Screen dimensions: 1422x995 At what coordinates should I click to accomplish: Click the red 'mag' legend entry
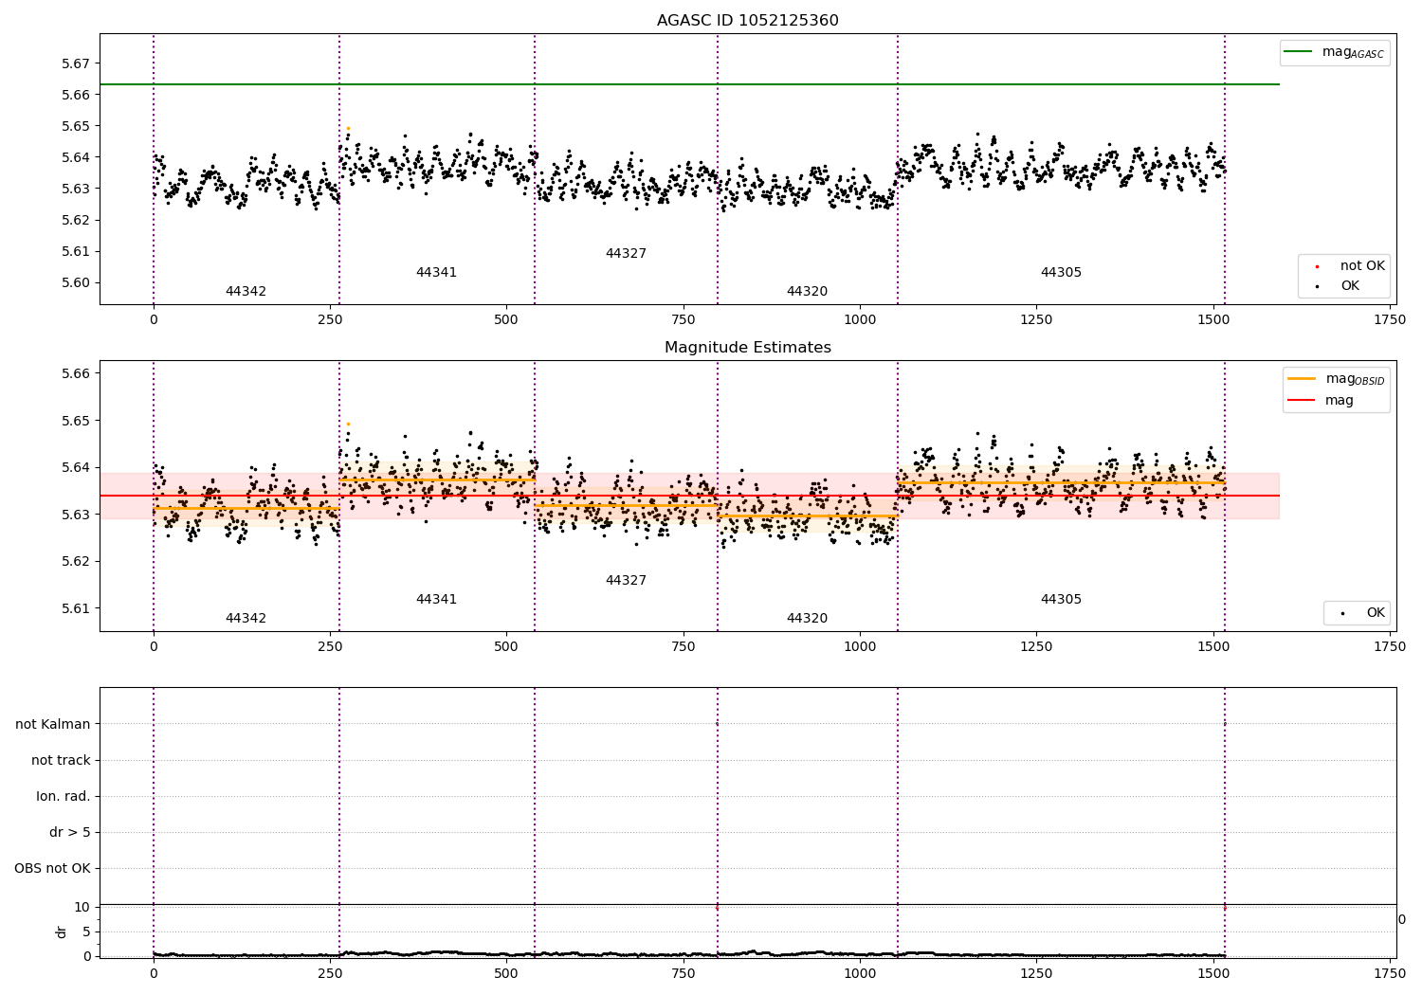1321,401
